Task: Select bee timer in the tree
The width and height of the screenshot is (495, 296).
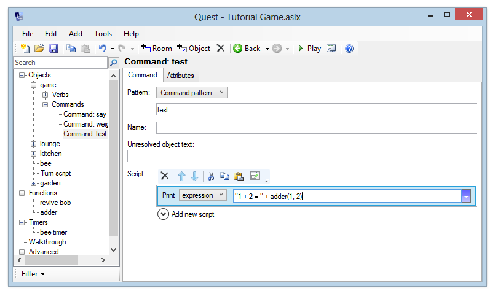Action: click(x=53, y=232)
